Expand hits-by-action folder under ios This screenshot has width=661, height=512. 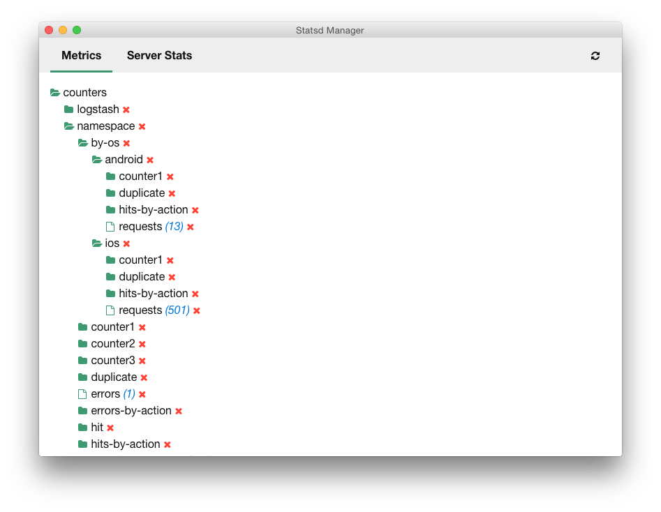point(110,293)
